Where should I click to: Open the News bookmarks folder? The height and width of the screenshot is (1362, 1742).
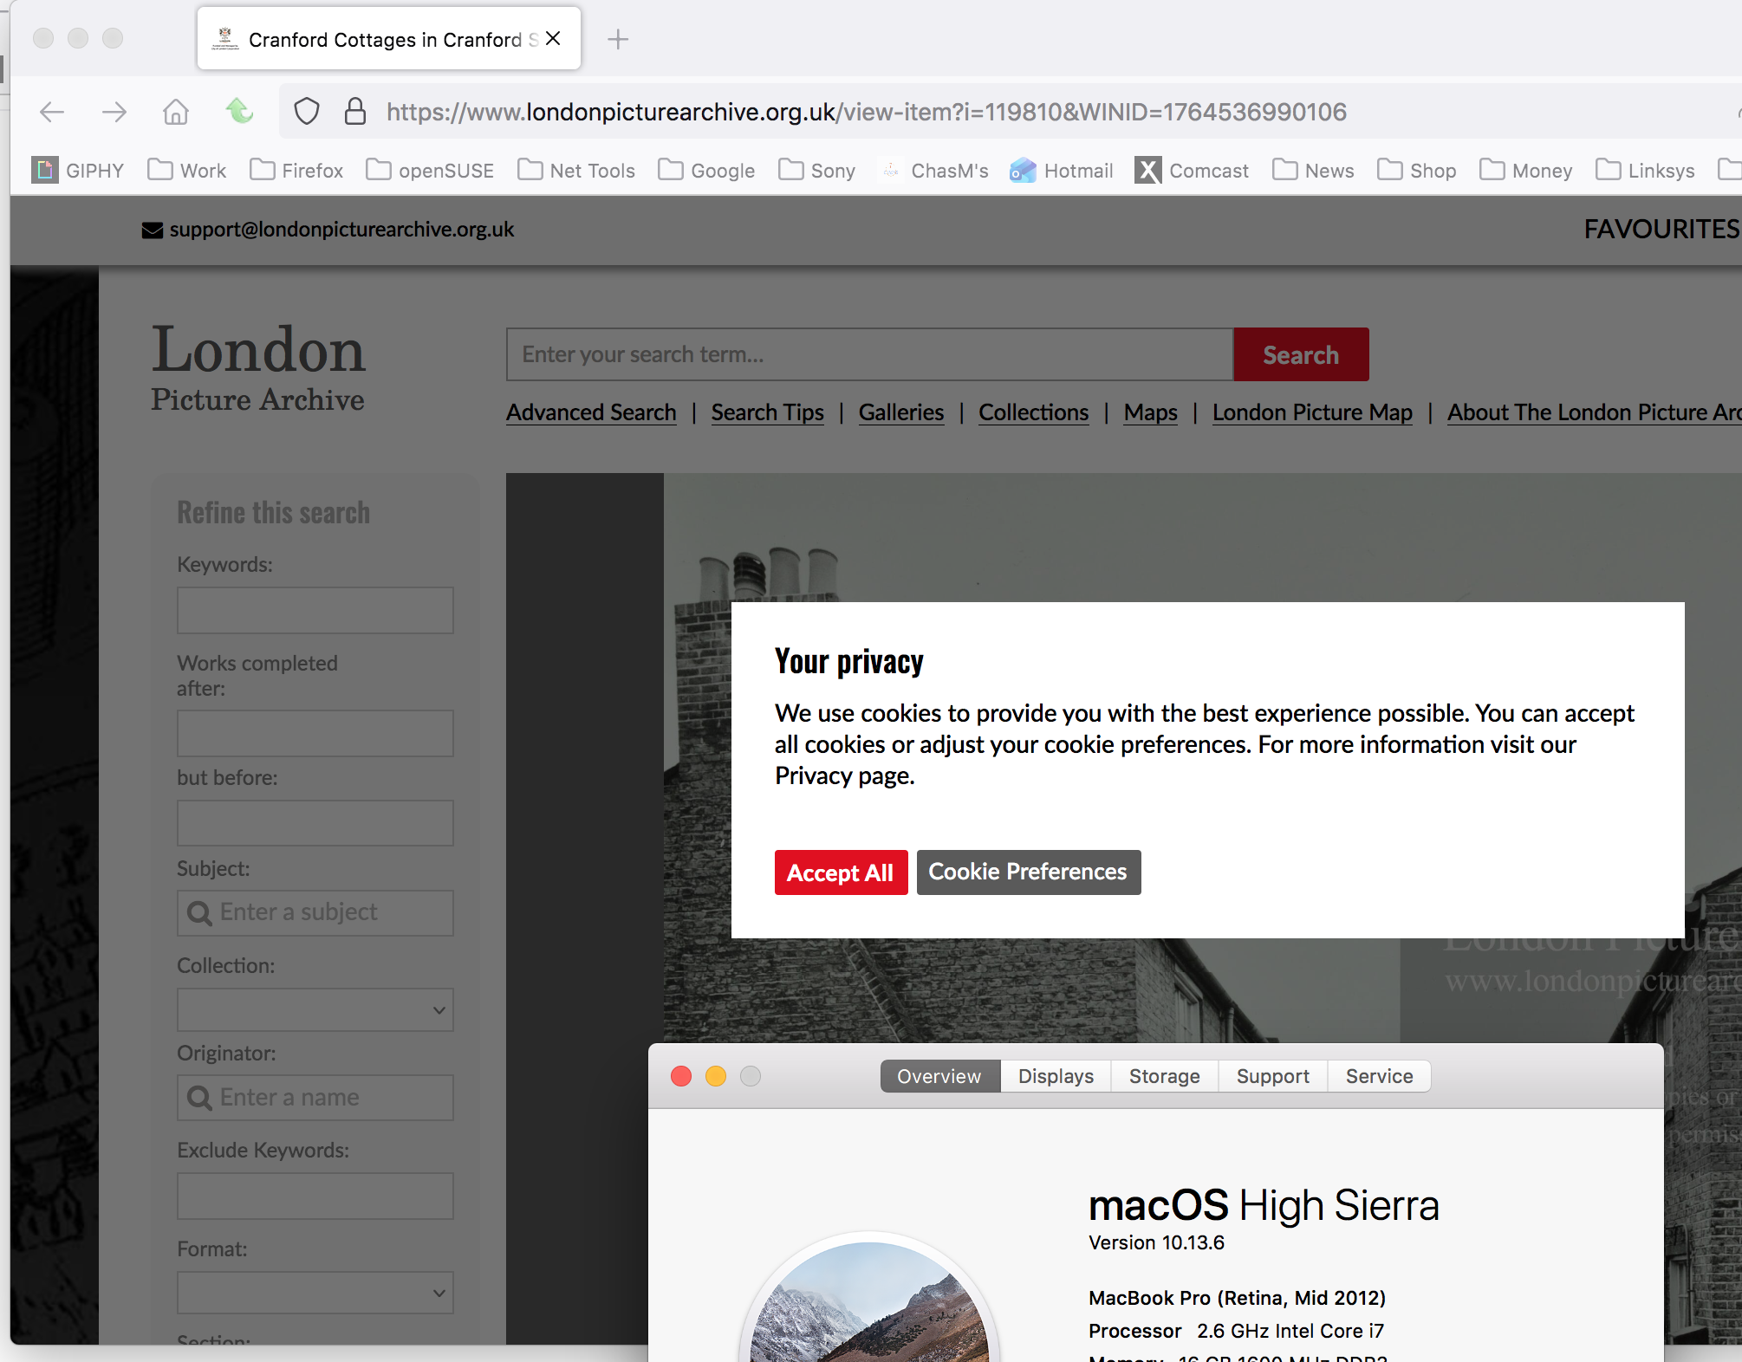[1314, 171]
